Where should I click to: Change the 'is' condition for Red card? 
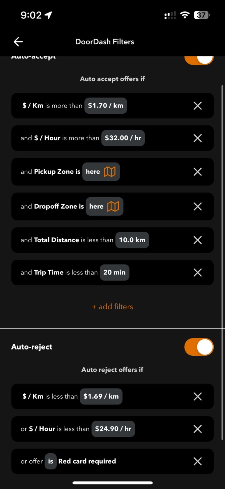tap(51, 461)
